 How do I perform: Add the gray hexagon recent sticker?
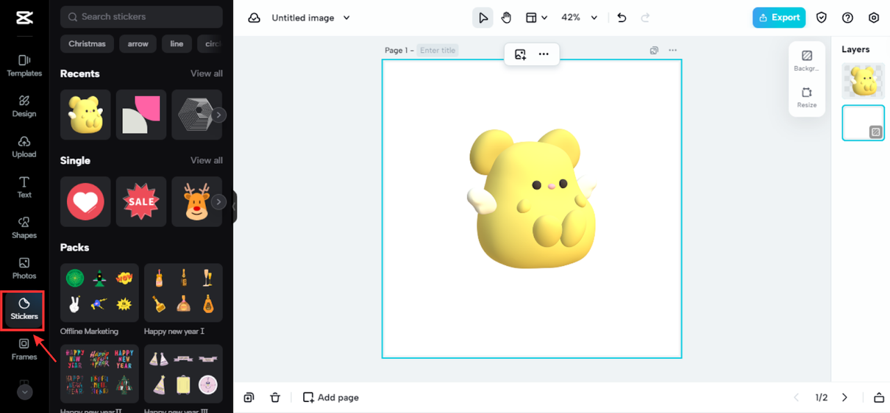195,115
